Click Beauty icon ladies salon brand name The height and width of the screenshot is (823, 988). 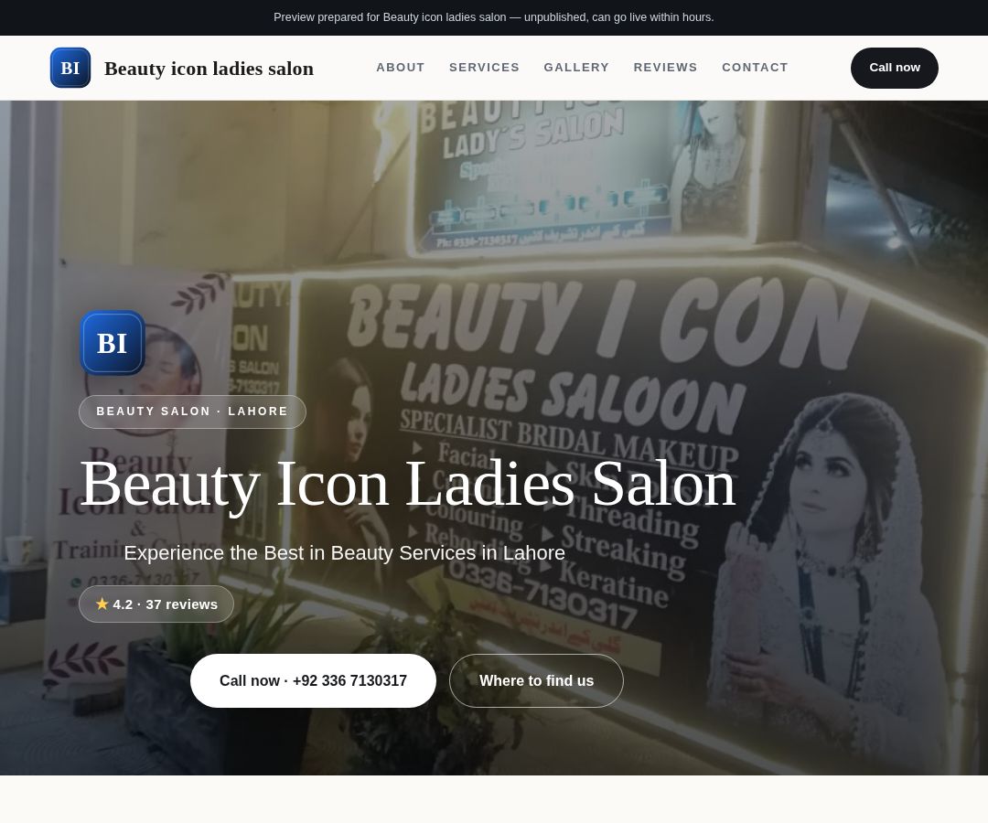click(x=209, y=68)
